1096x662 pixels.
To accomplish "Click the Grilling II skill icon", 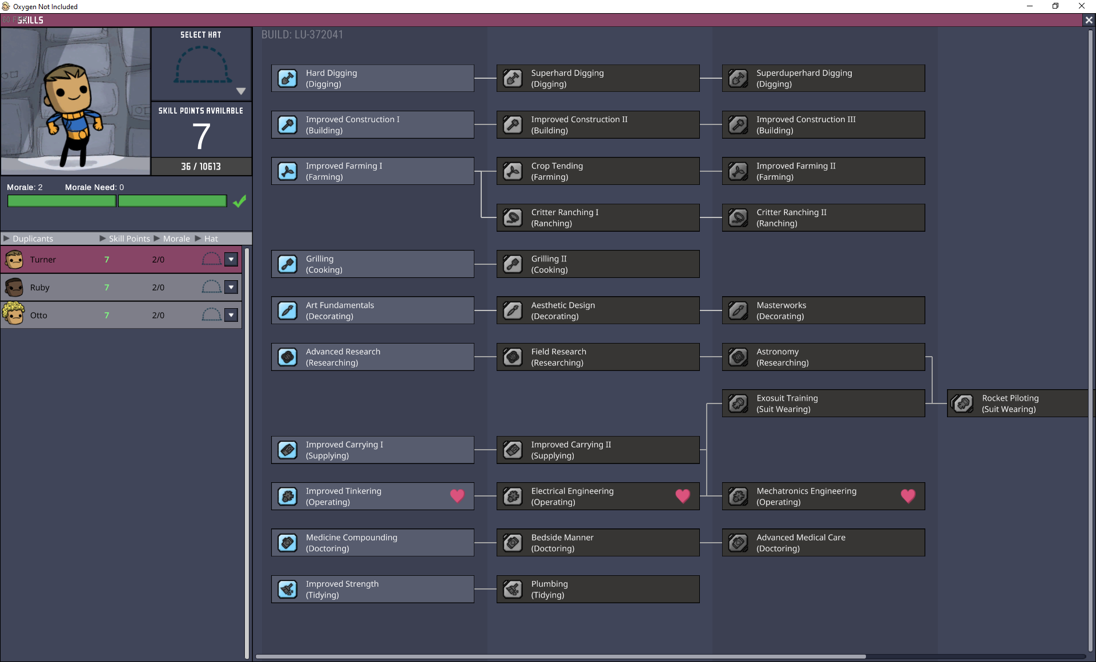I will point(513,264).
